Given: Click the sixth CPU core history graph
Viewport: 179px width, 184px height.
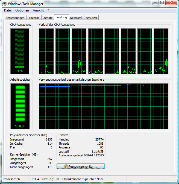Looking at the screenshot, I should click(128, 51).
